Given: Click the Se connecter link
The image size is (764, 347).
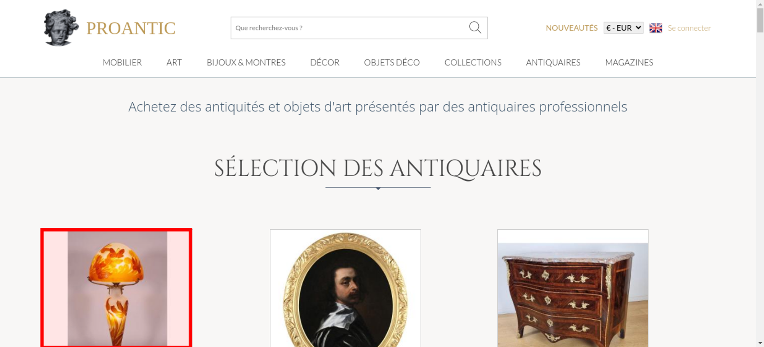Looking at the screenshot, I should point(689,28).
